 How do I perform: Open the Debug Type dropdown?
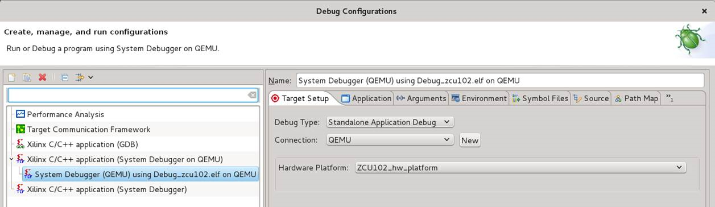pyautogui.click(x=390, y=122)
